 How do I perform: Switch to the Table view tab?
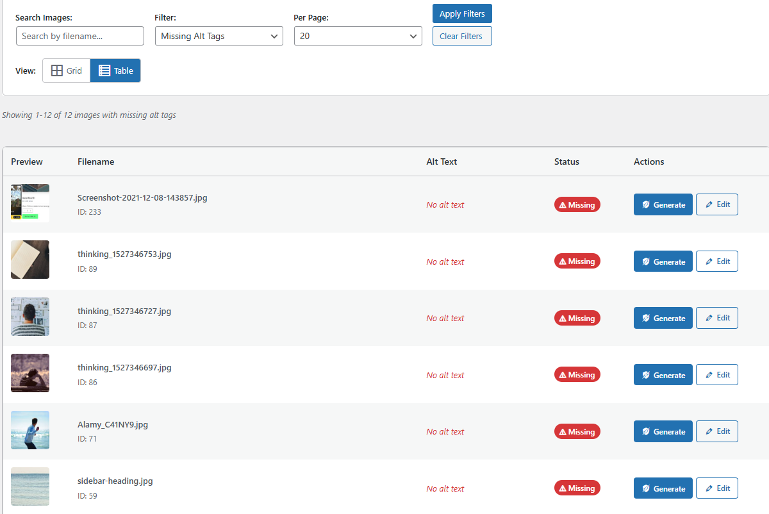coord(115,70)
